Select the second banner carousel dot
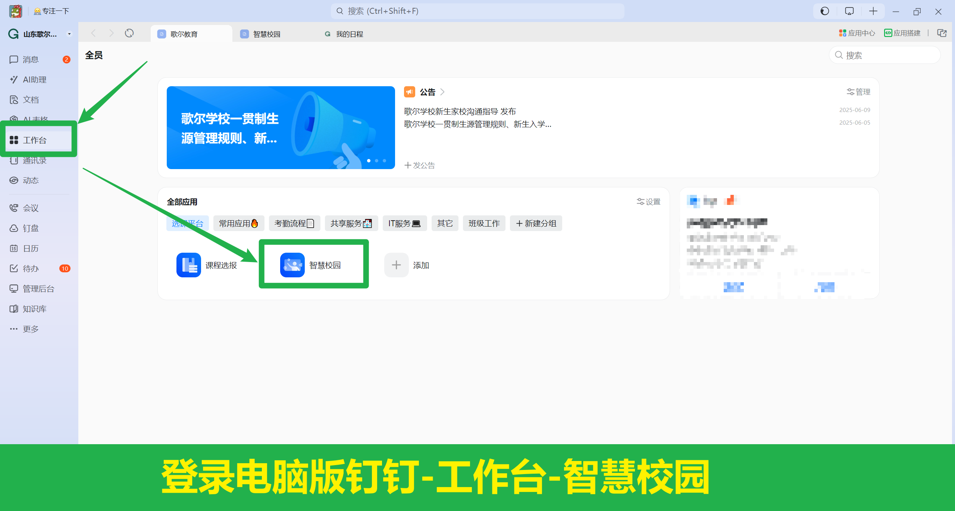The height and width of the screenshot is (511, 955). pyautogui.click(x=376, y=161)
